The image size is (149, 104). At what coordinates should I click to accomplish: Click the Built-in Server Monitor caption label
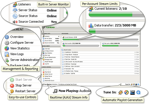click(54, 4)
